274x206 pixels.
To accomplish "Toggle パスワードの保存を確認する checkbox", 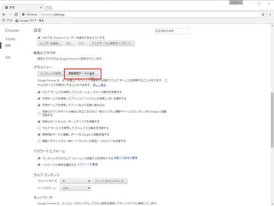I will pyautogui.click(x=39, y=164).
